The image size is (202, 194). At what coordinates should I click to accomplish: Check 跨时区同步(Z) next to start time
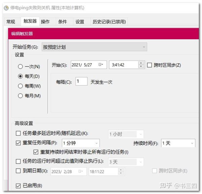pyautogui.click(x=149, y=65)
